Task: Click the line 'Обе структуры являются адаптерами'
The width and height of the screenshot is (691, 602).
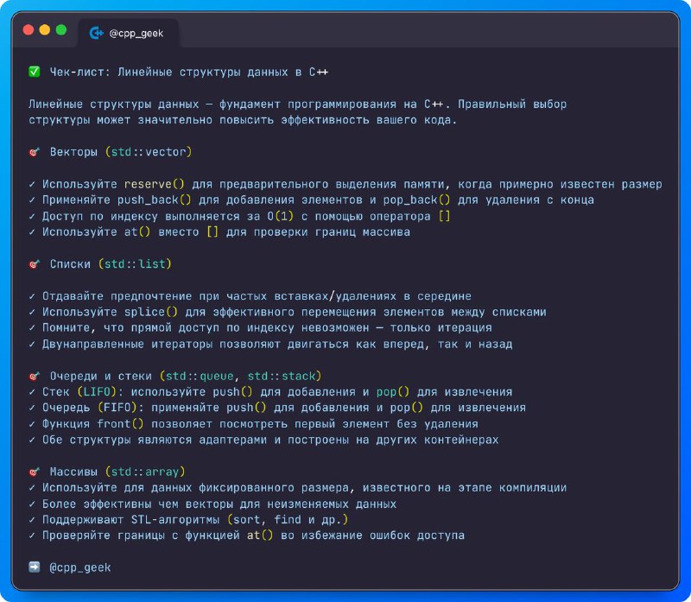Action: (x=270, y=440)
